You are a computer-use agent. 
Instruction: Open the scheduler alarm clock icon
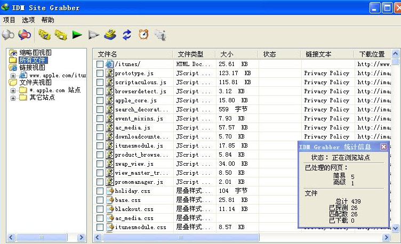point(143,35)
